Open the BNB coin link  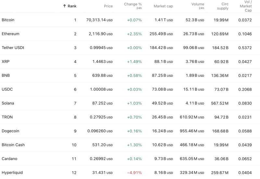point(6,75)
